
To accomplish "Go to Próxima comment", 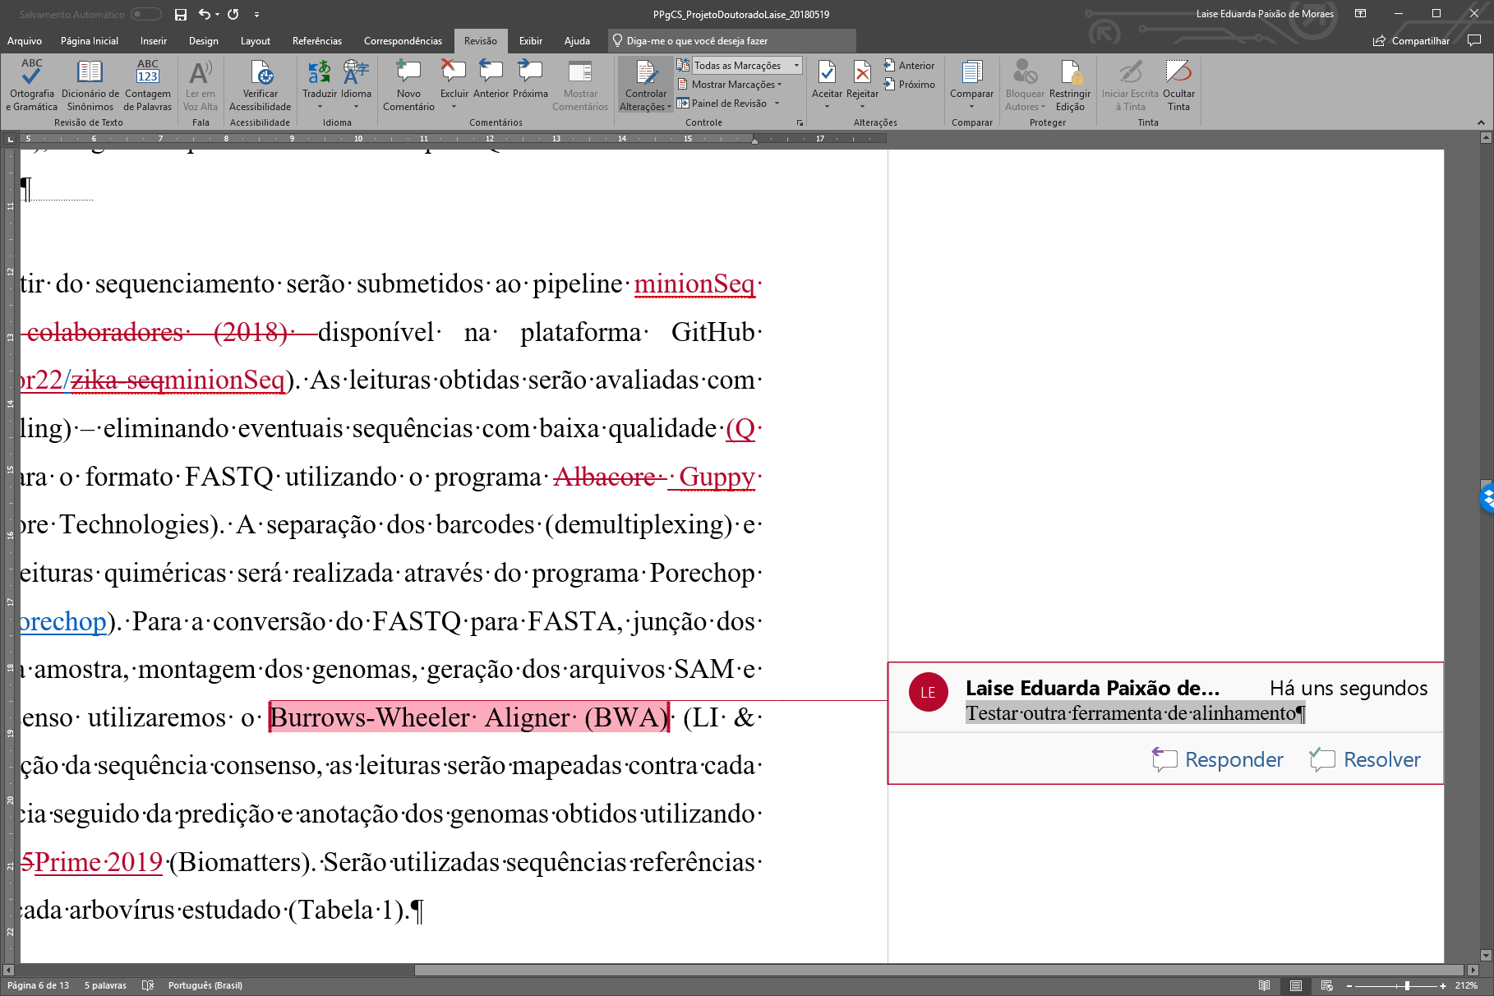I will pyautogui.click(x=530, y=80).
